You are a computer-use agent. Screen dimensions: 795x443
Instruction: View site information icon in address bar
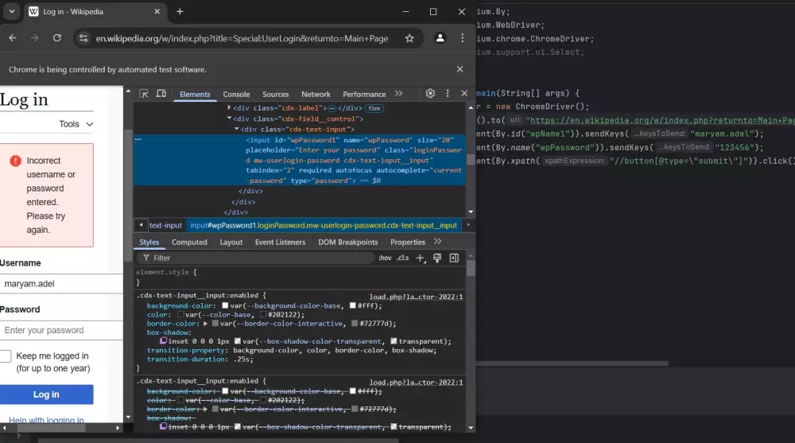(x=83, y=38)
